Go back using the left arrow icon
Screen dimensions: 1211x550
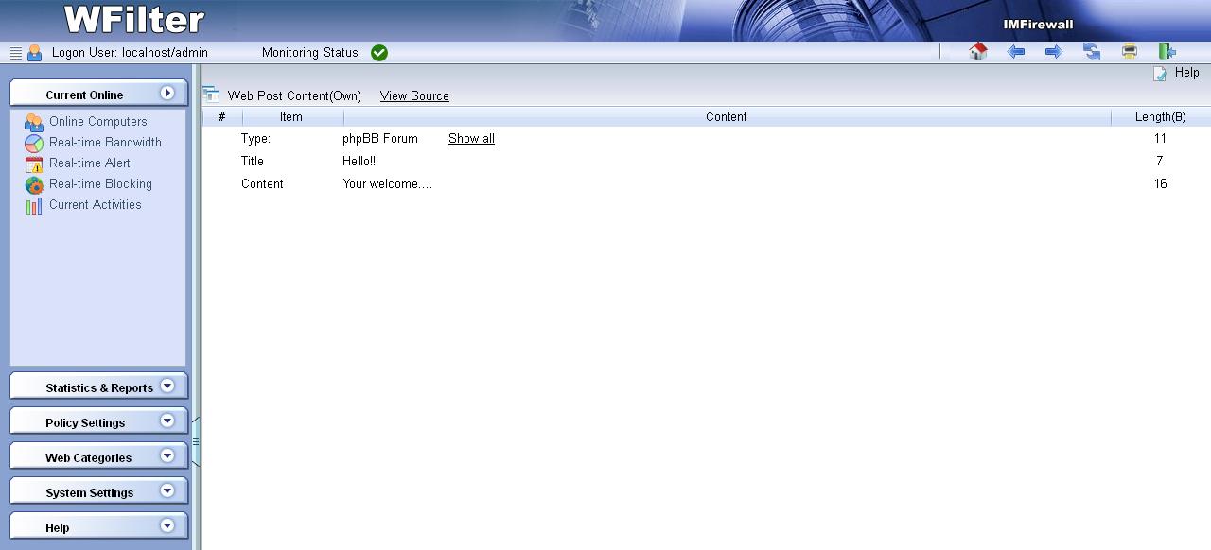1016,52
